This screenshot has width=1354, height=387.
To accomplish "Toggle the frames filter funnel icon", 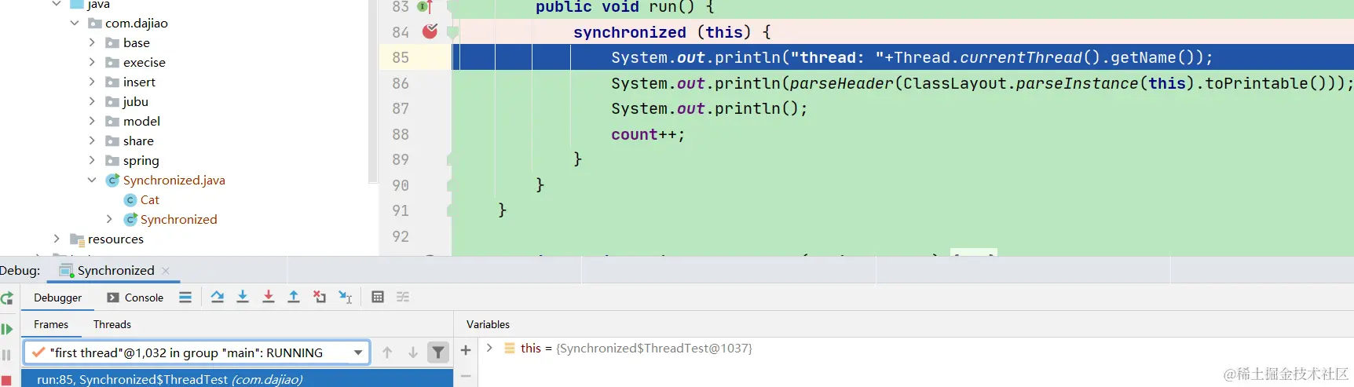I will click(438, 352).
